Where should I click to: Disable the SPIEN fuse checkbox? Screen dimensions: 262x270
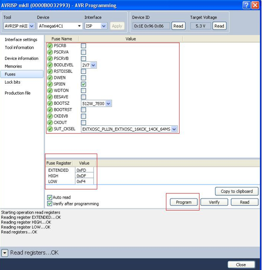[x=83, y=84]
